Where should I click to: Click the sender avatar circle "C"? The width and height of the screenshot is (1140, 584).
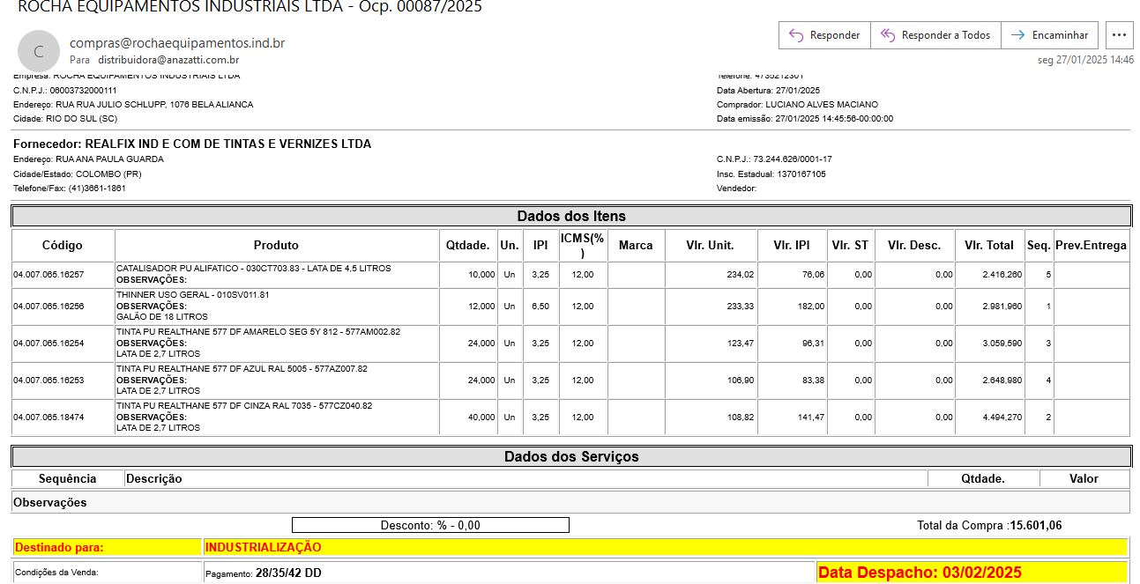point(38,51)
